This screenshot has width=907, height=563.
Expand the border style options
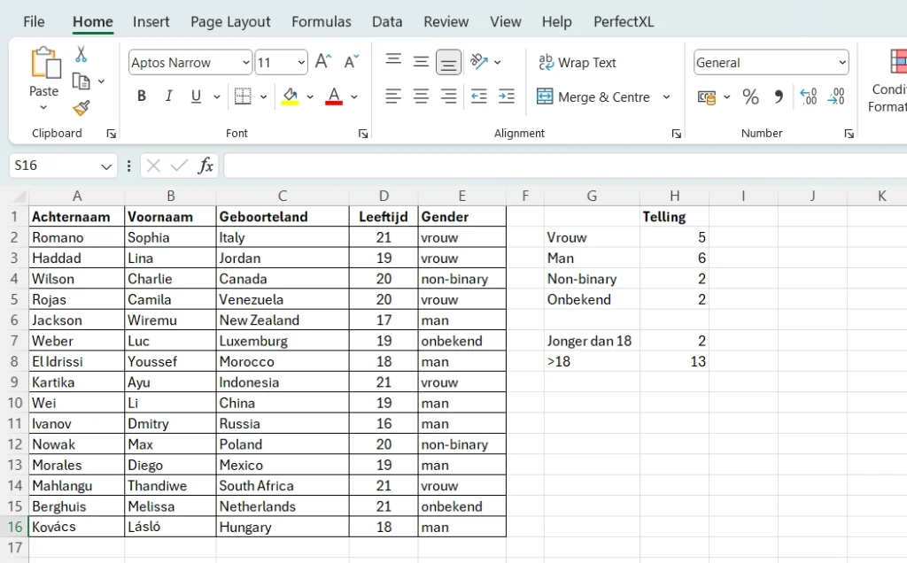click(x=263, y=96)
